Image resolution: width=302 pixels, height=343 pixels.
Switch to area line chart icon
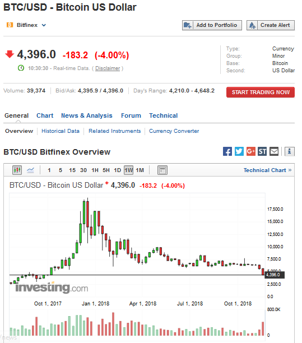30,170
